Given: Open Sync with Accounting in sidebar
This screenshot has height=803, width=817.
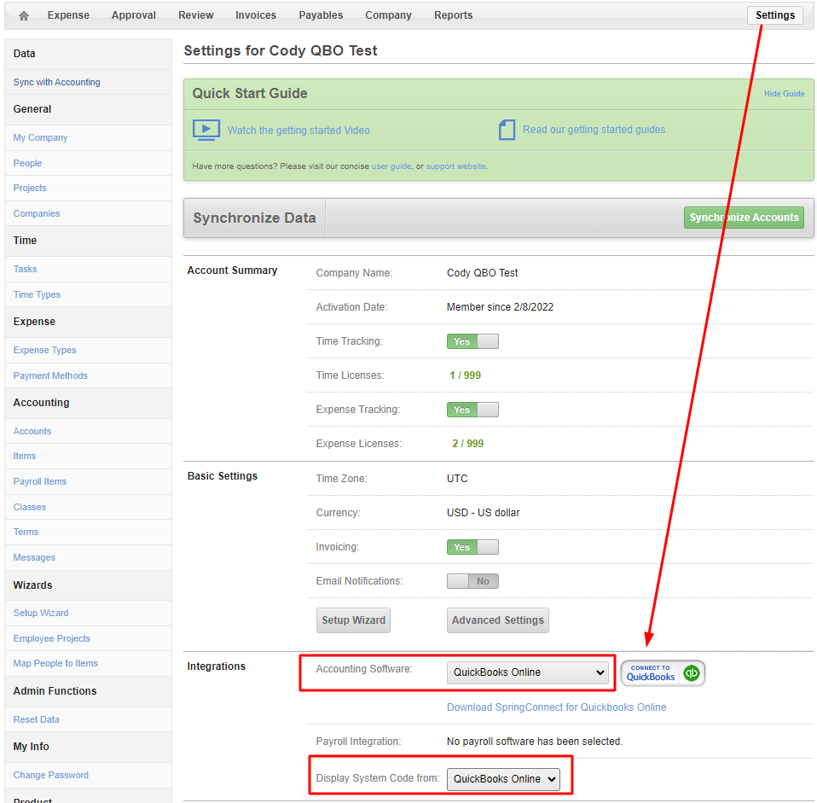Looking at the screenshot, I should [57, 82].
